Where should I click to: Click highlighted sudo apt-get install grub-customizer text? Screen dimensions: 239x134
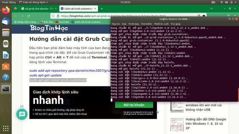pos(58,80)
